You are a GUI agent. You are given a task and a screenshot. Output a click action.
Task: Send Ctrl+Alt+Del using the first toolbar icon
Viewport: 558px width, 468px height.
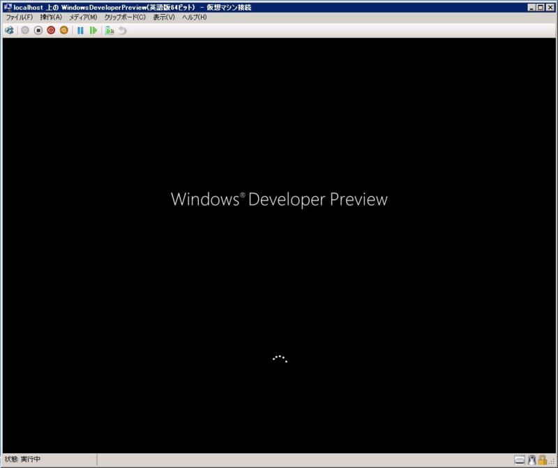(x=9, y=30)
